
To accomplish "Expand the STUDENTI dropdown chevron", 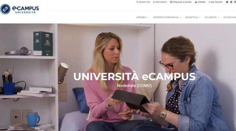I will [218, 17].
